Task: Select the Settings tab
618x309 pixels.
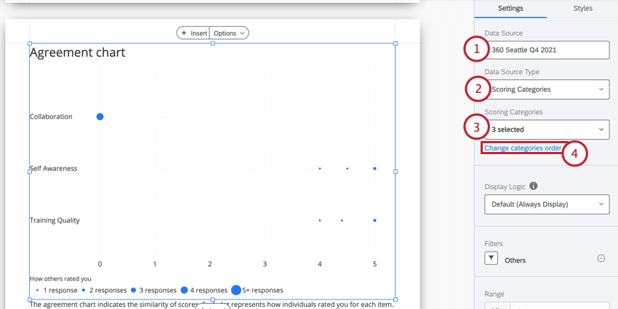Action: click(x=510, y=8)
